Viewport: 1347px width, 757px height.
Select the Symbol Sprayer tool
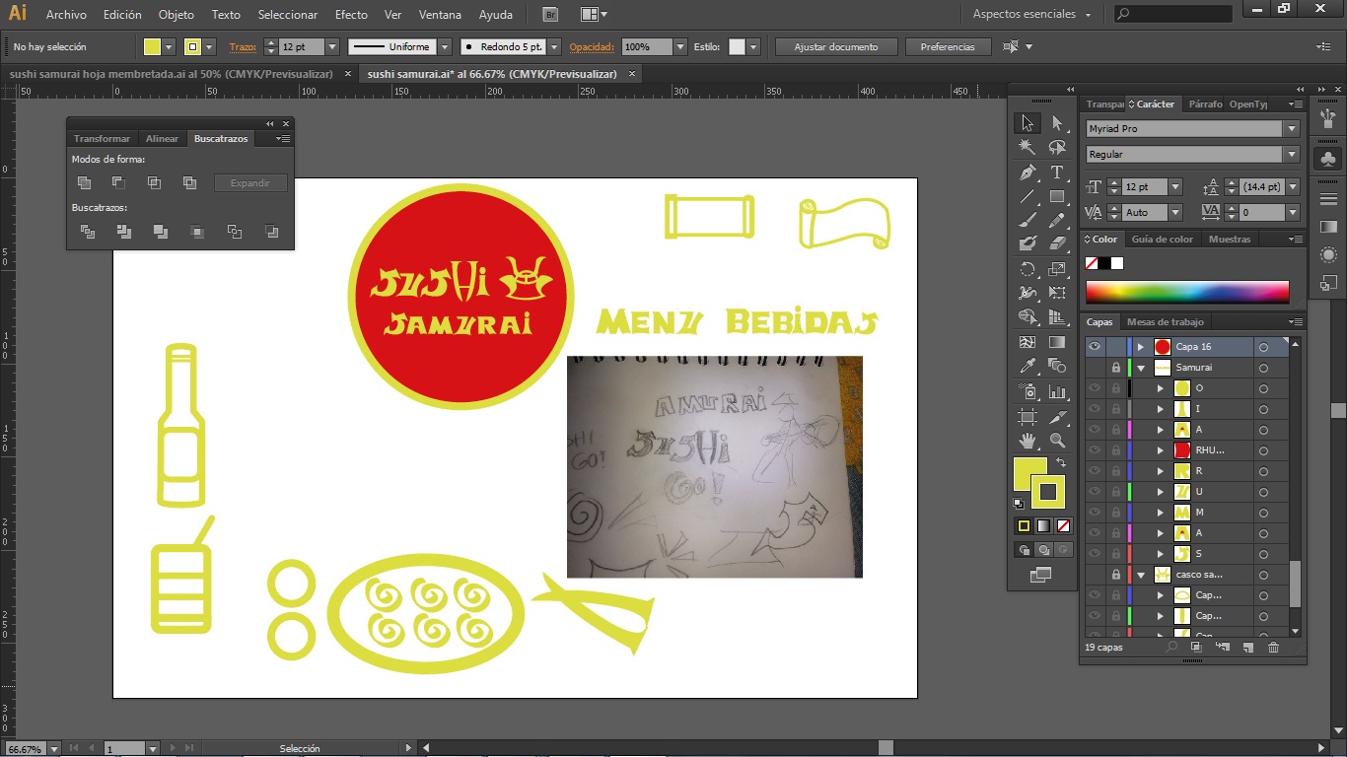pos(1028,391)
